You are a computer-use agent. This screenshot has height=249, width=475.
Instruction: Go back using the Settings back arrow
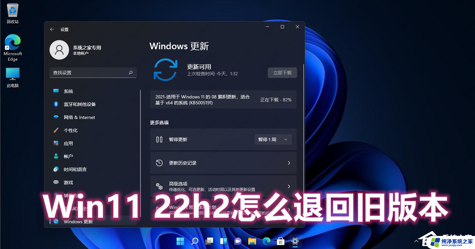[x=52, y=29]
